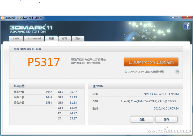Select the GT4 value 13.89

pos(73,108)
